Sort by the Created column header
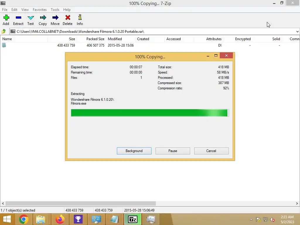Image resolution: width=300 pixels, height=225 pixels. point(150,39)
